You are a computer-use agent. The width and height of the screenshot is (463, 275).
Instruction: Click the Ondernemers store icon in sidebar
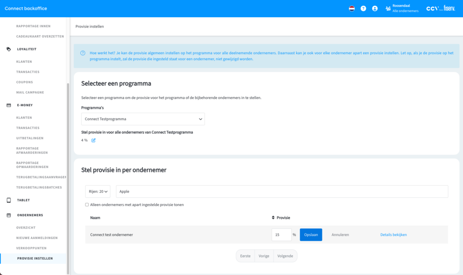tap(9, 215)
